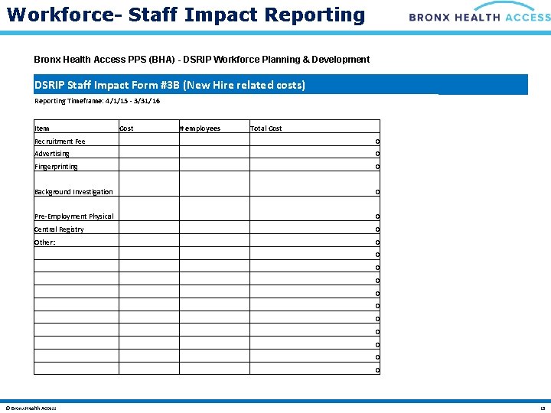Click the 'DSRIP Staff Impact Form #3B' banner
The image size is (551, 413).
pyautogui.click(x=280, y=84)
